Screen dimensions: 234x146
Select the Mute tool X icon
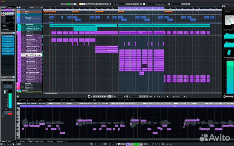click(x=95, y=4)
